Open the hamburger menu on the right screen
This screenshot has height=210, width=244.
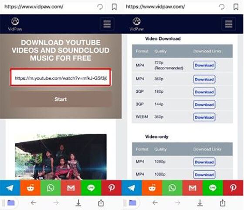click(229, 24)
